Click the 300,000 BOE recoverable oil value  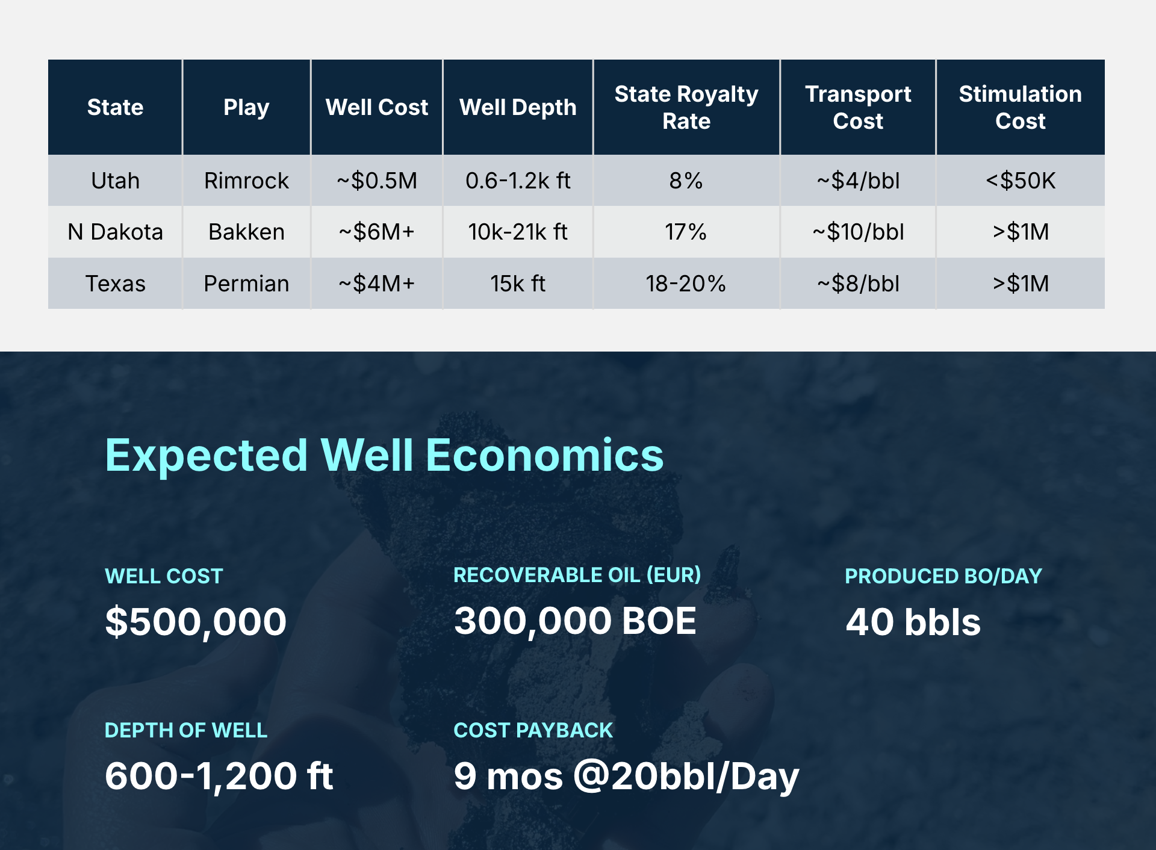pyautogui.click(x=575, y=621)
